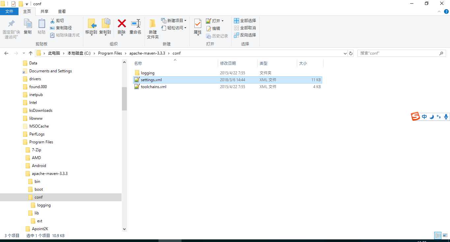Click the red Delete (删除) icon
Image resolution: width=450 pixels, height=242 pixels.
click(122, 23)
